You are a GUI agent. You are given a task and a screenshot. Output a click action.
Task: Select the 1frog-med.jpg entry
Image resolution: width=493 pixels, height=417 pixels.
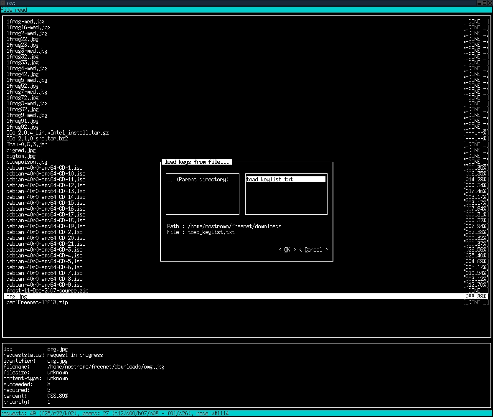pyautogui.click(x=25, y=22)
